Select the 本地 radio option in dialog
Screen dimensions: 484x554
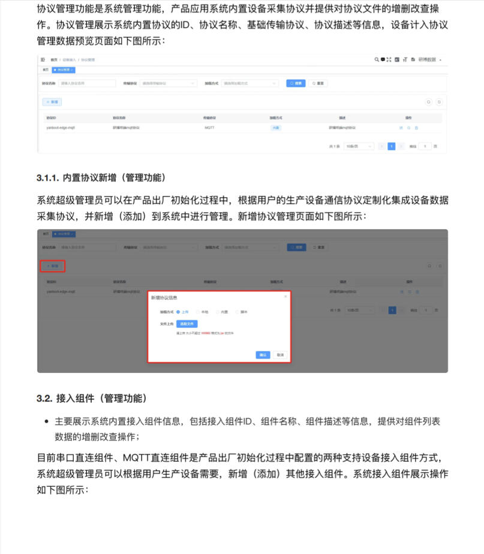[202, 312]
